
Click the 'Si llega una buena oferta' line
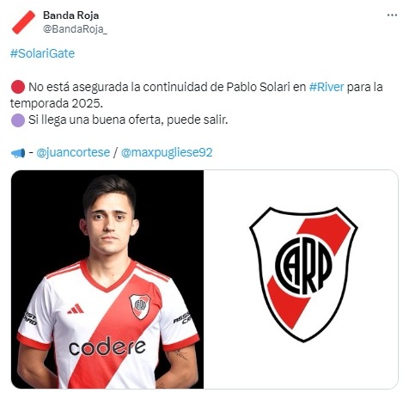tap(128, 120)
